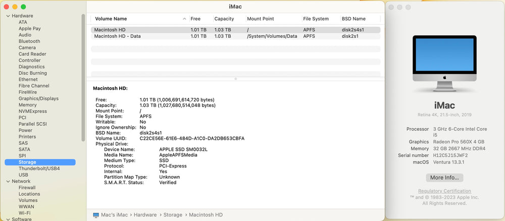Open the Regulatory Certification link
The height and width of the screenshot is (221, 505).
444,191
